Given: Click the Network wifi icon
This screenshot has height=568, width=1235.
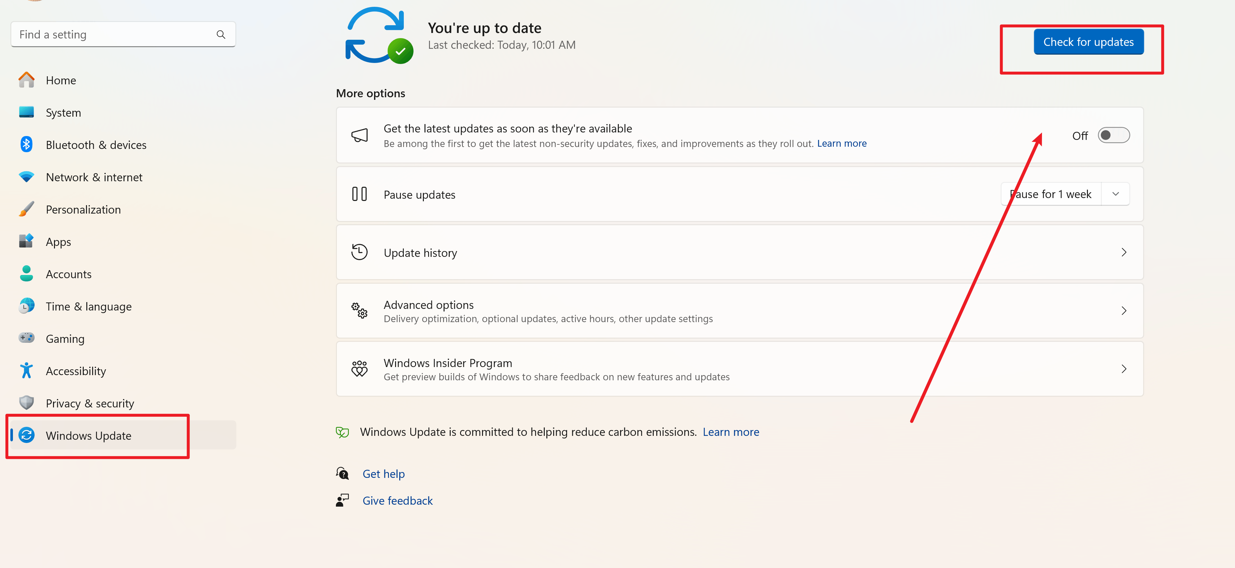Looking at the screenshot, I should [x=27, y=177].
